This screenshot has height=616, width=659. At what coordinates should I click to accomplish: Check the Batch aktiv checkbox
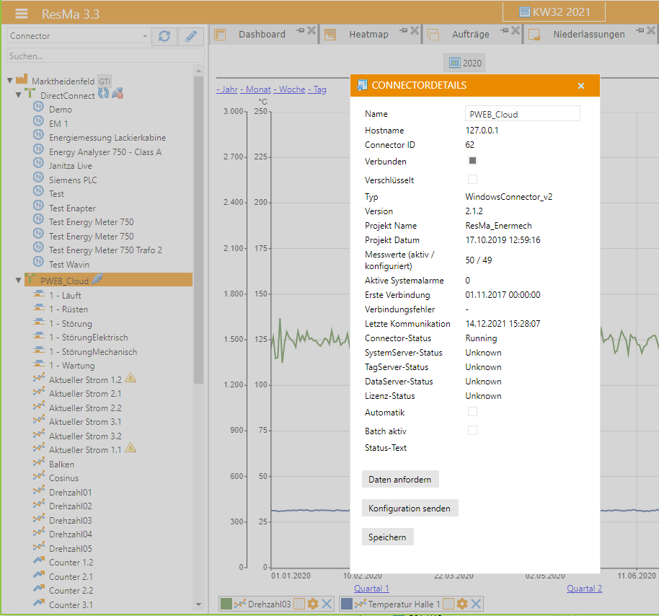point(473,430)
